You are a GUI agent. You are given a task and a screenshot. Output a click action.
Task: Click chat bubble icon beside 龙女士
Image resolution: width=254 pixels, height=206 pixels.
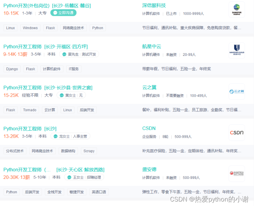point(56,136)
